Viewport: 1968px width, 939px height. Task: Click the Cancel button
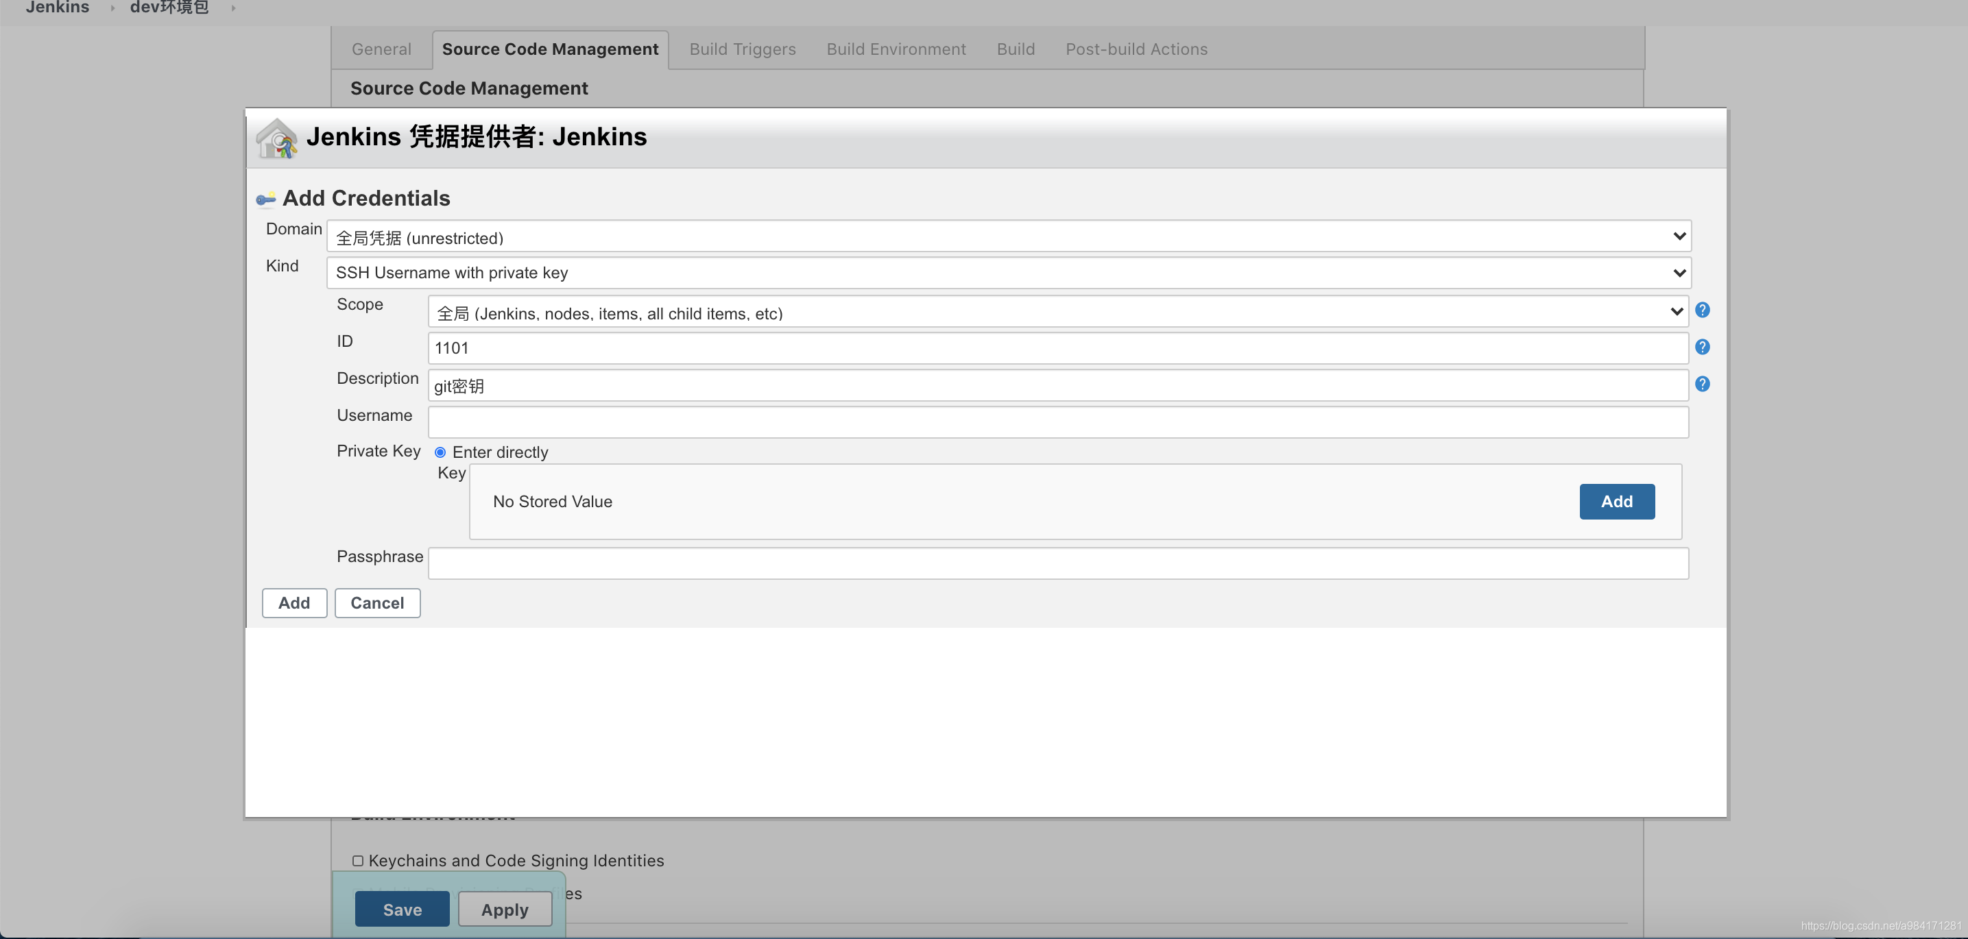pos(376,602)
